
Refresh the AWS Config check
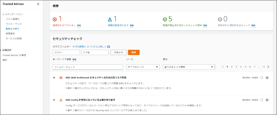point(262,100)
